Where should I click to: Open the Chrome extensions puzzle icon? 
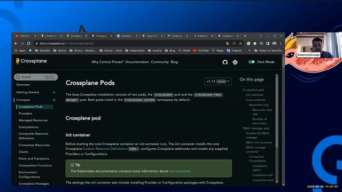click(255, 44)
